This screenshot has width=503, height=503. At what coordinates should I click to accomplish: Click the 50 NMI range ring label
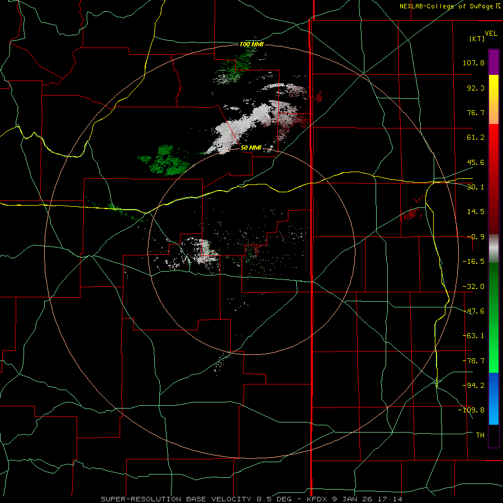[x=251, y=148]
